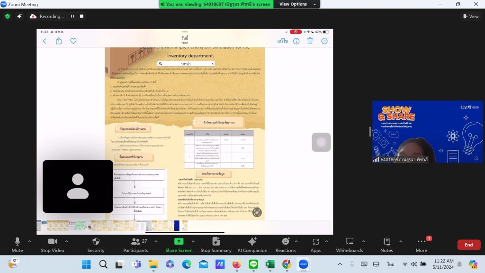Screen dimensions: 485x273
Task: Open the View Options dropdown
Action: coord(297,4)
